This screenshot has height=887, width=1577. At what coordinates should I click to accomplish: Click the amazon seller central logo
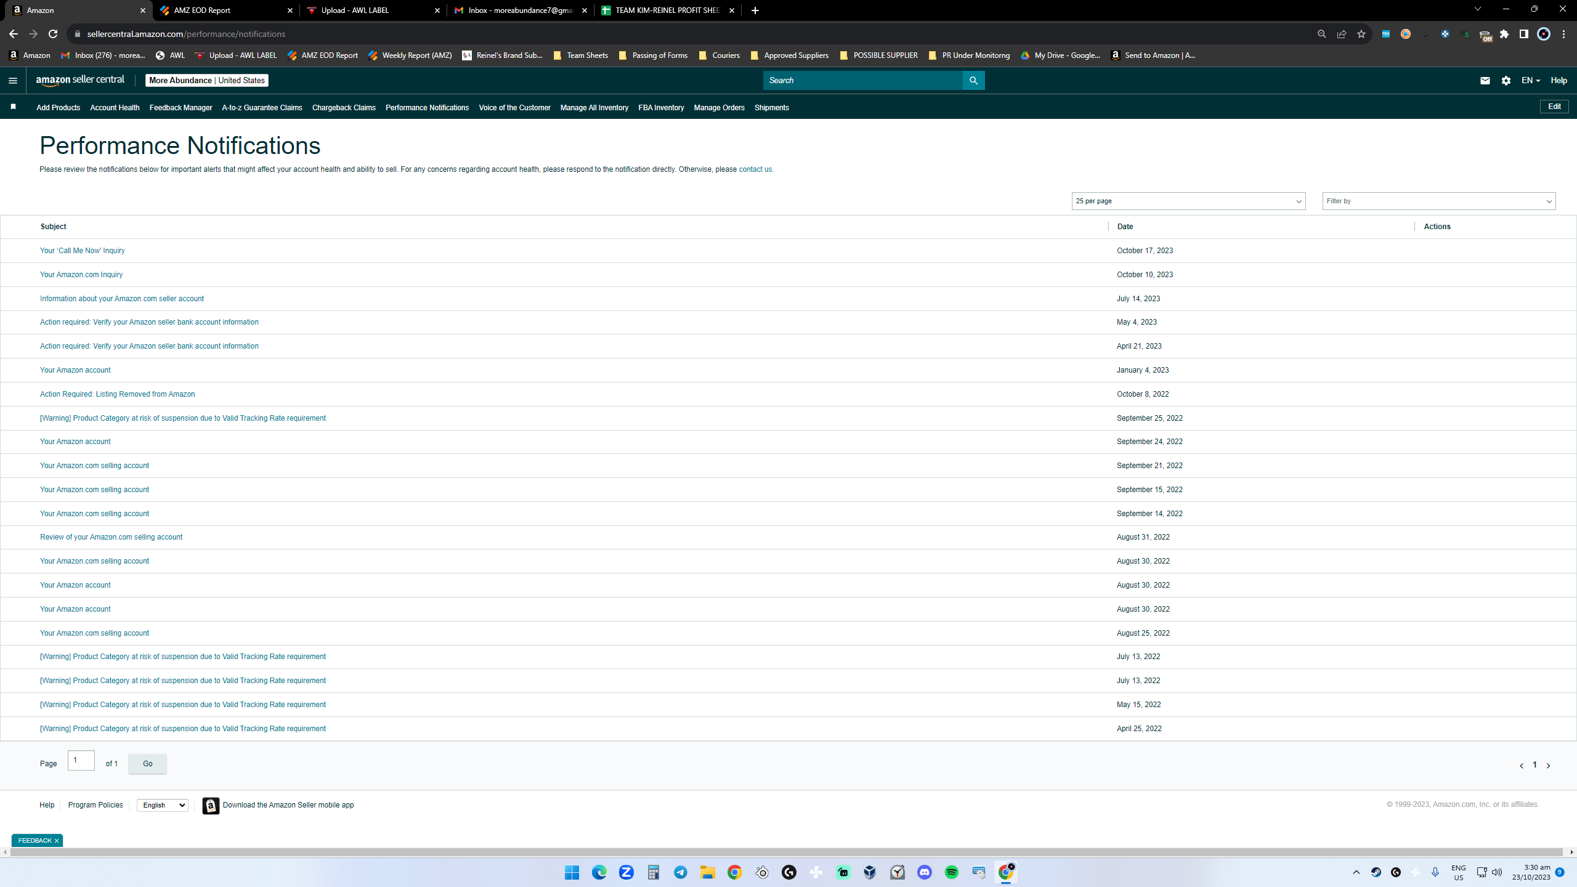[x=80, y=80]
